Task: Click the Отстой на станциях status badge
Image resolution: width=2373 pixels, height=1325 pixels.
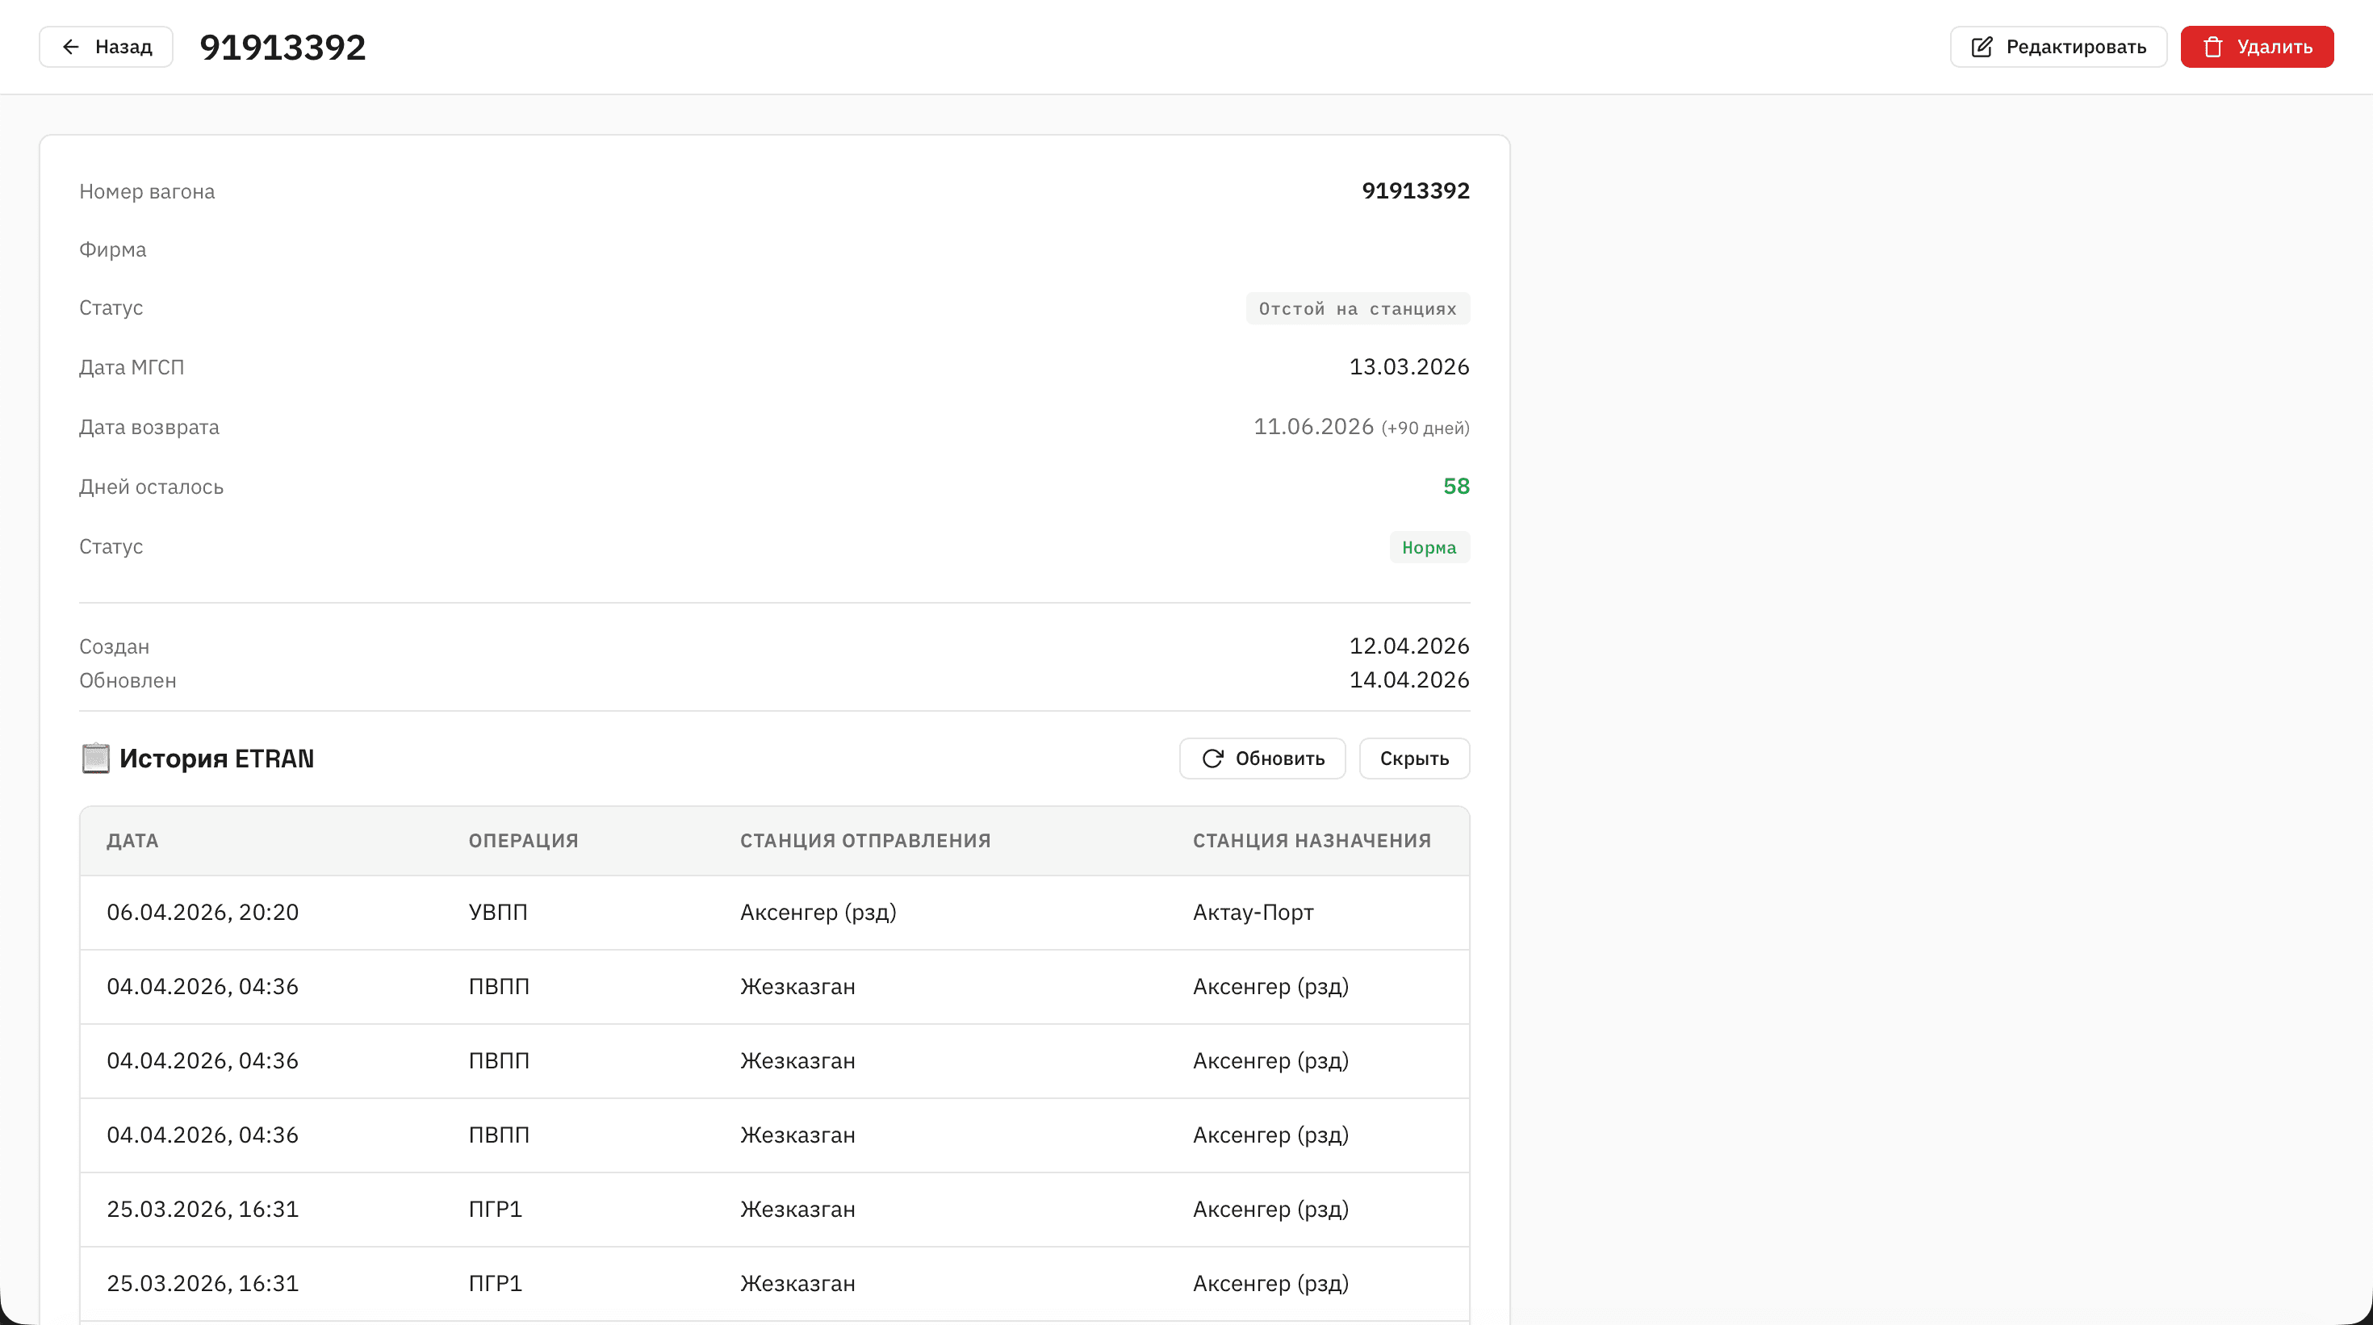Action: [1357, 308]
